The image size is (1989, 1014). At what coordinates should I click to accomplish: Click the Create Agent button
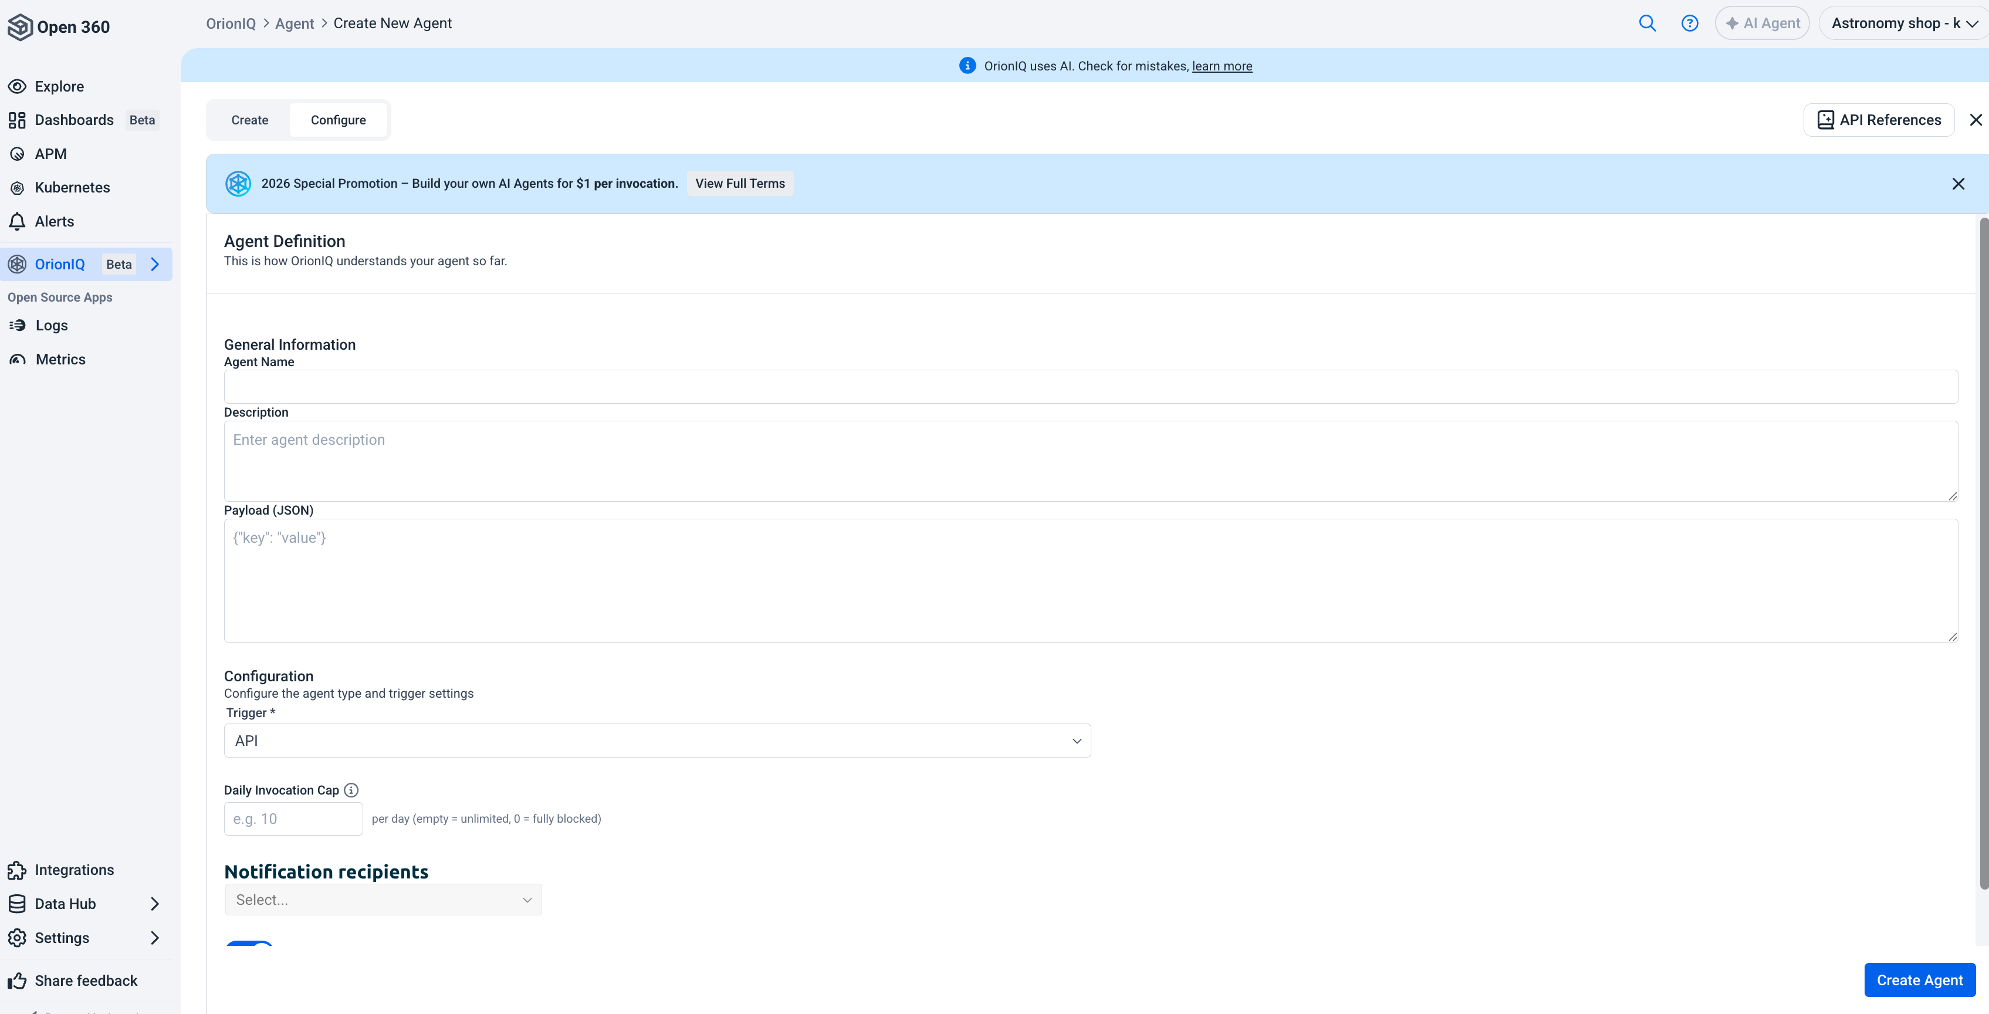point(1920,979)
